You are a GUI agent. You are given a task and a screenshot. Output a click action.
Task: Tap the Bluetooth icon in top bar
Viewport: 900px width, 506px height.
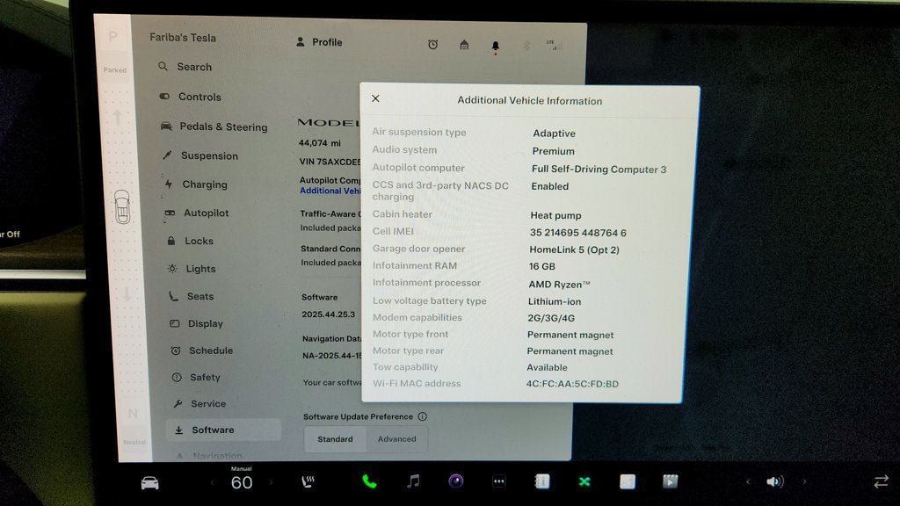[x=526, y=46]
